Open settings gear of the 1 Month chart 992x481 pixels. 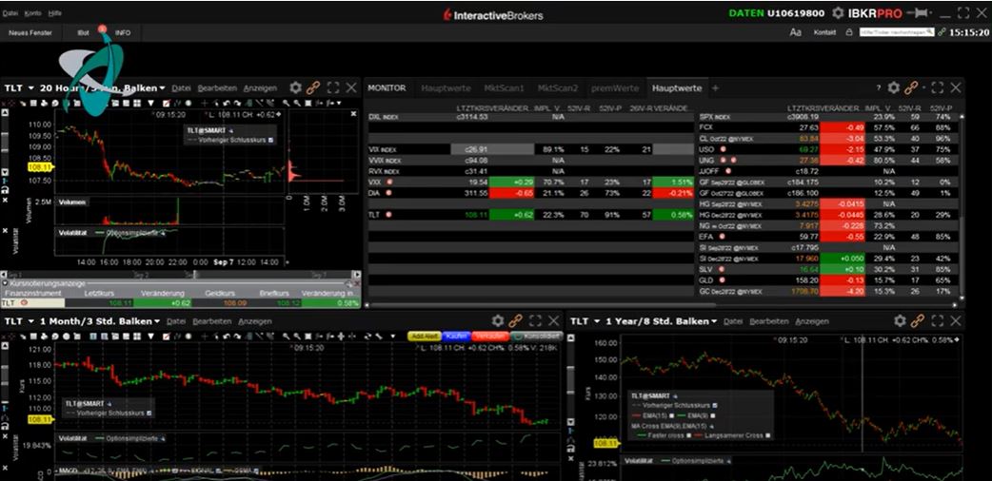[498, 321]
